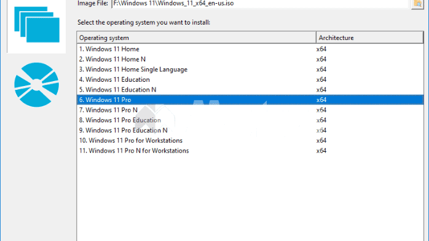Sort by Operating system column header

(197, 38)
